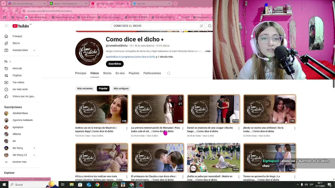Switch to the Videos channel tab
This screenshot has height=188, width=335.
coord(94,73)
